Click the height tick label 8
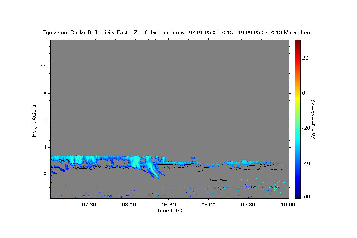 click(x=45, y=93)
